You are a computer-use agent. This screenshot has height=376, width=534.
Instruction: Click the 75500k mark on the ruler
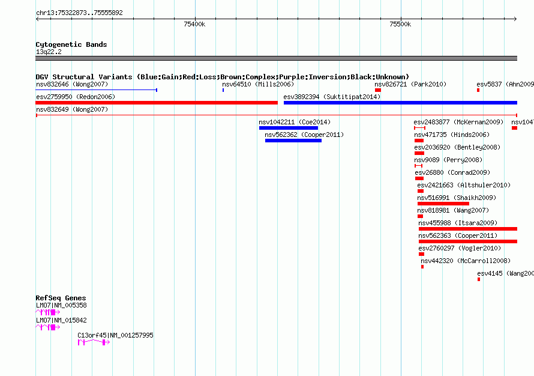[x=400, y=25]
